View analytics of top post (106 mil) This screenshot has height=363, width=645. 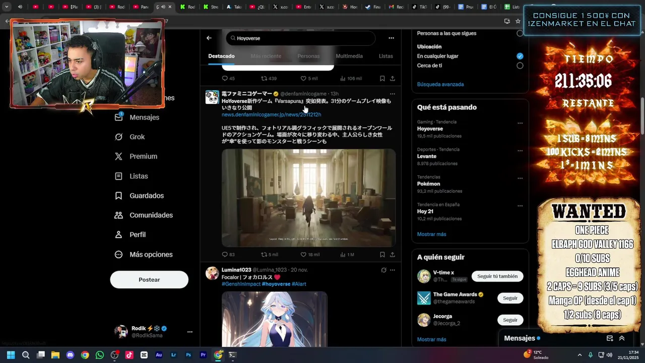pyautogui.click(x=351, y=78)
